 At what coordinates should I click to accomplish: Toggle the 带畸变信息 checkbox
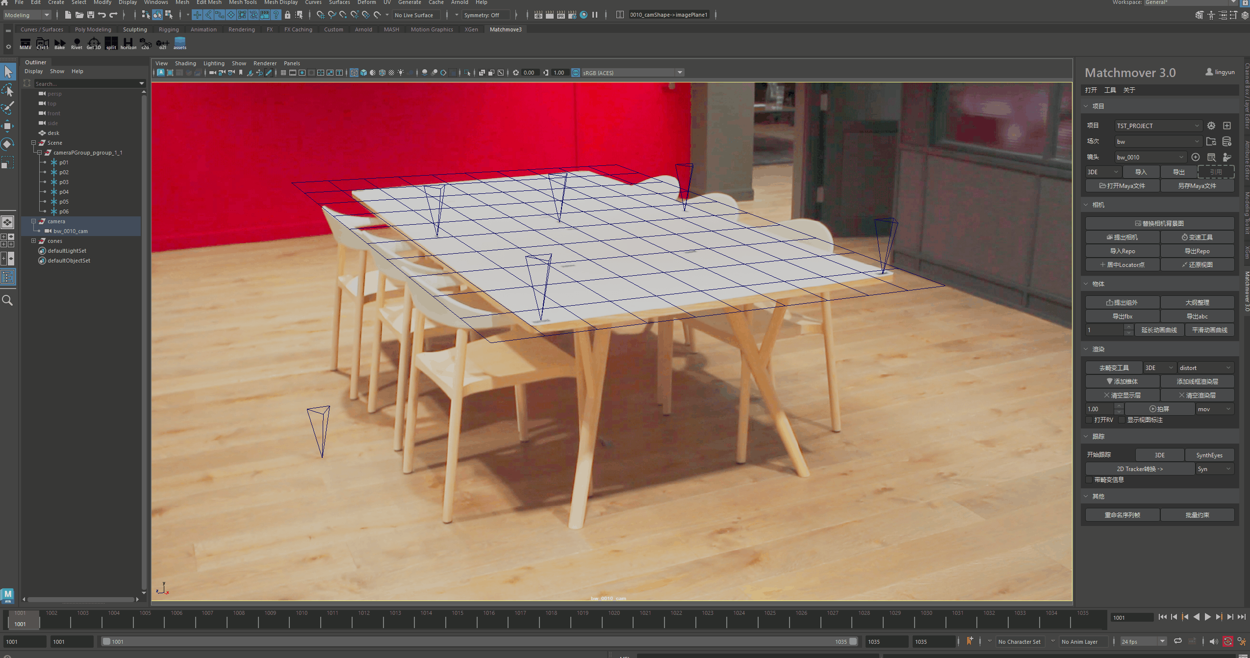[x=1090, y=480]
